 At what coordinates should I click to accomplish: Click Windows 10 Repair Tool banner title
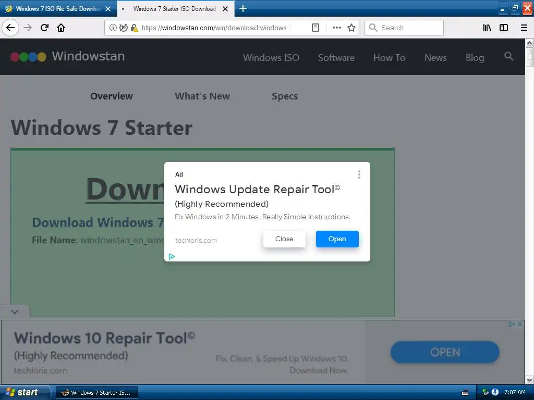tap(104, 338)
